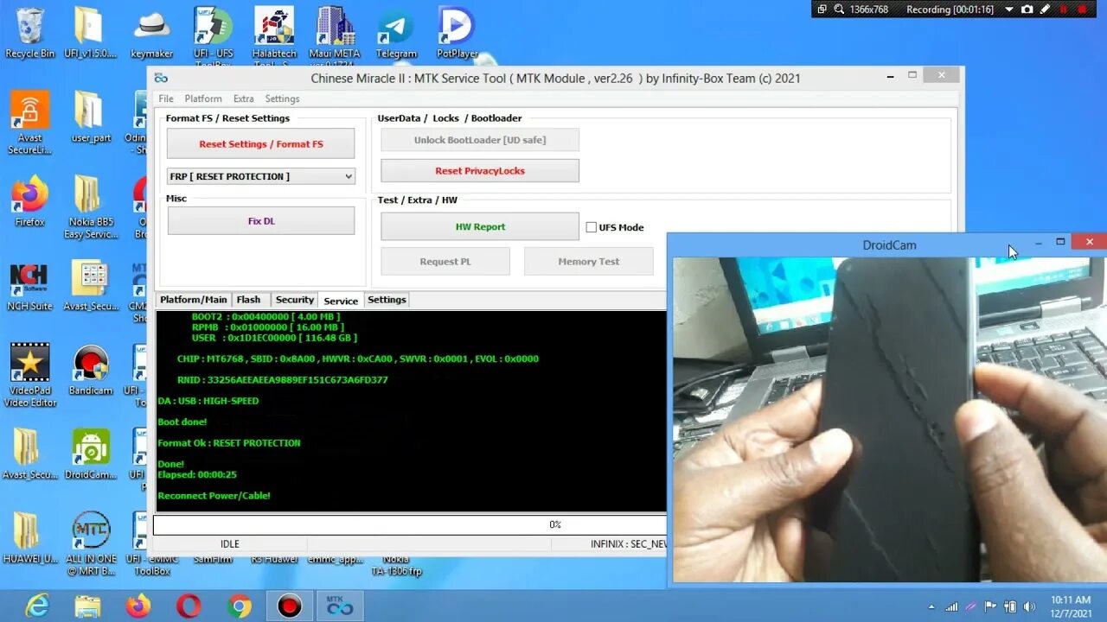Switch to the Platform/Main tab
This screenshot has width=1107, height=622.
[x=194, y=300]
